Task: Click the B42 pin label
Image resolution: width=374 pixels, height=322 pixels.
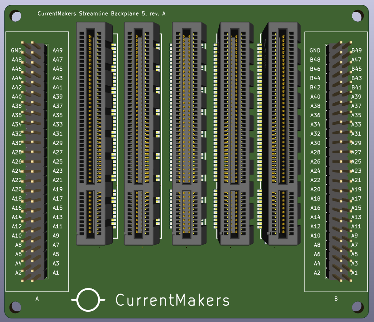Action: pos(315,87)
